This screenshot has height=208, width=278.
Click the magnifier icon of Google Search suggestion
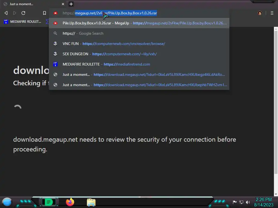click(55, 33)
